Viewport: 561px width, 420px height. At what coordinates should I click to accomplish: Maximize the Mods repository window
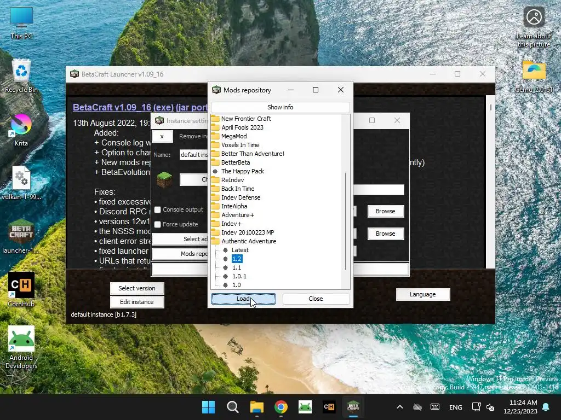315,90
